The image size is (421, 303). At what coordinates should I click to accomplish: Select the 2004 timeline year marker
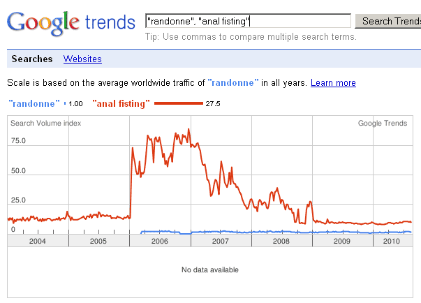[38, 241]
